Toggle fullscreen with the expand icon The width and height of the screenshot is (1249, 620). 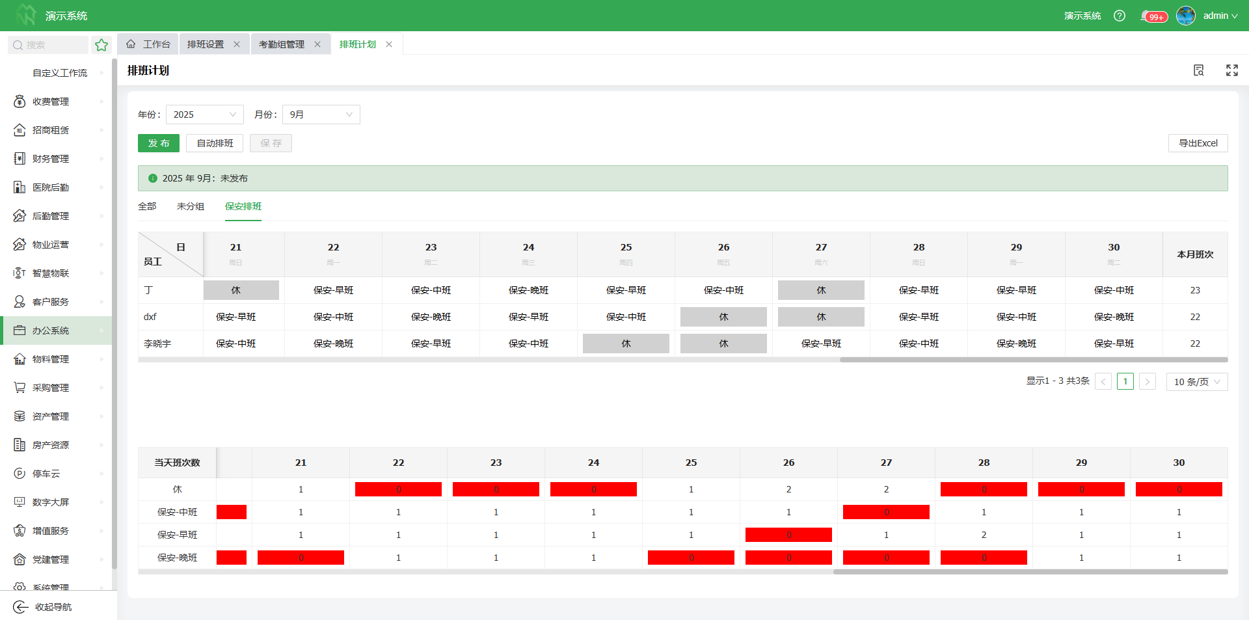(x=1231, y=70)
